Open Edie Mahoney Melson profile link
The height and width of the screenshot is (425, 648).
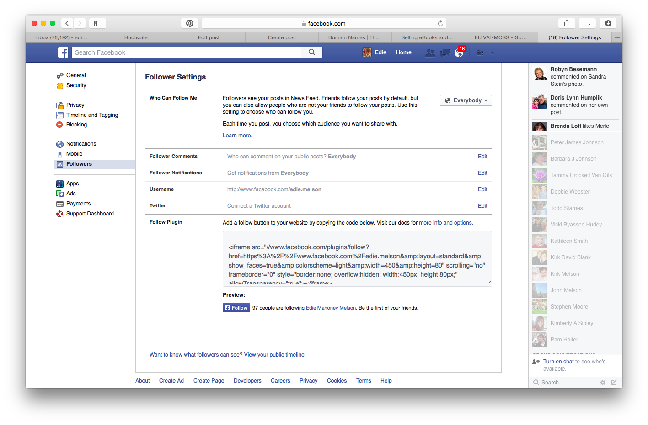331,308
